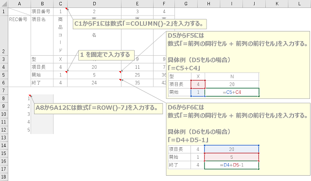Viewport: 311px width, 181px height.
Task: Select row 5 header
Action: [x=4, y=75]
